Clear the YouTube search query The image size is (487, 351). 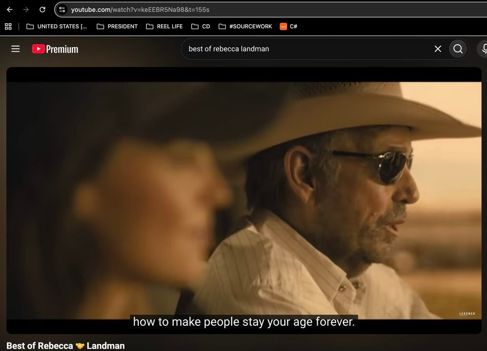pos(438,48)
